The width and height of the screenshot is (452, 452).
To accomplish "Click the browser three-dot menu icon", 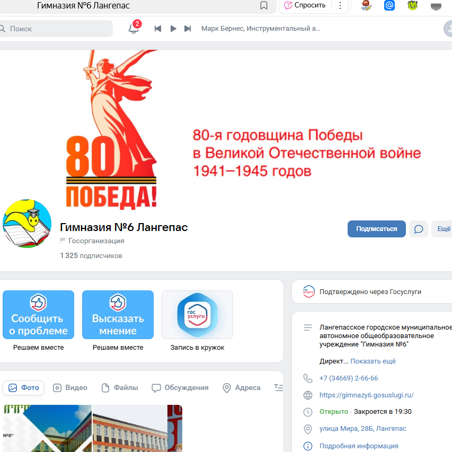I will tap(340, 6).
